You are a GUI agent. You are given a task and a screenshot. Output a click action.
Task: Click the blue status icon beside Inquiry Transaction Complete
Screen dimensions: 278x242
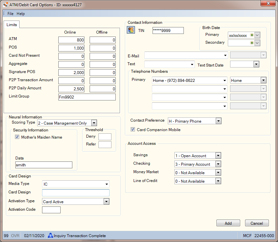tap(50, 235)
